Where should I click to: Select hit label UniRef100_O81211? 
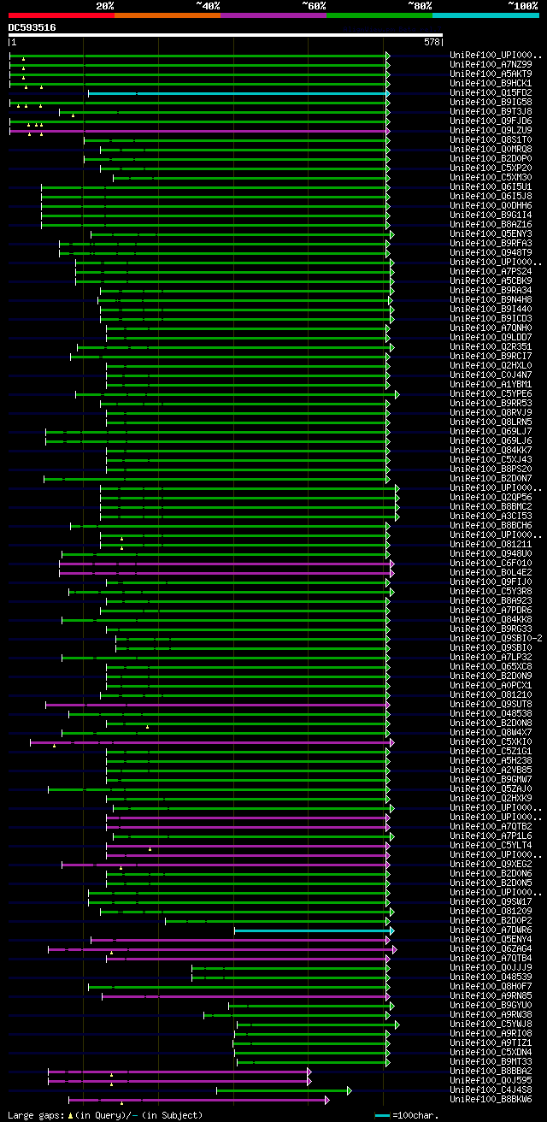tap(491, 545)
